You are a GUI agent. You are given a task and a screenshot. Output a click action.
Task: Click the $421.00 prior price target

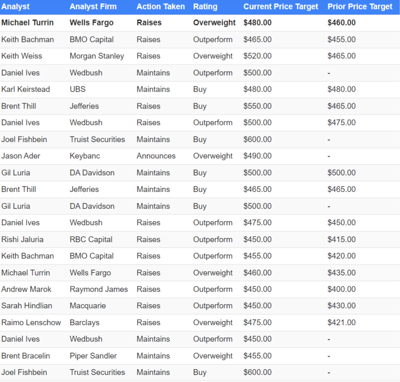point(342,323)
